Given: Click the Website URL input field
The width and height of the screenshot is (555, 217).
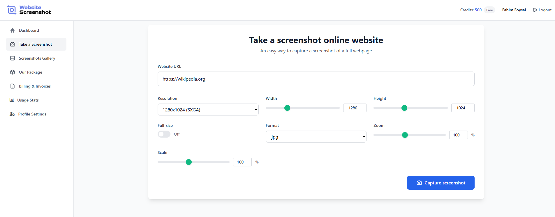Looking at the screenshot, I should [x=316, y=79].
